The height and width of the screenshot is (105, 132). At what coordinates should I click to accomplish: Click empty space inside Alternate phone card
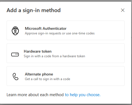coord(98,76)
